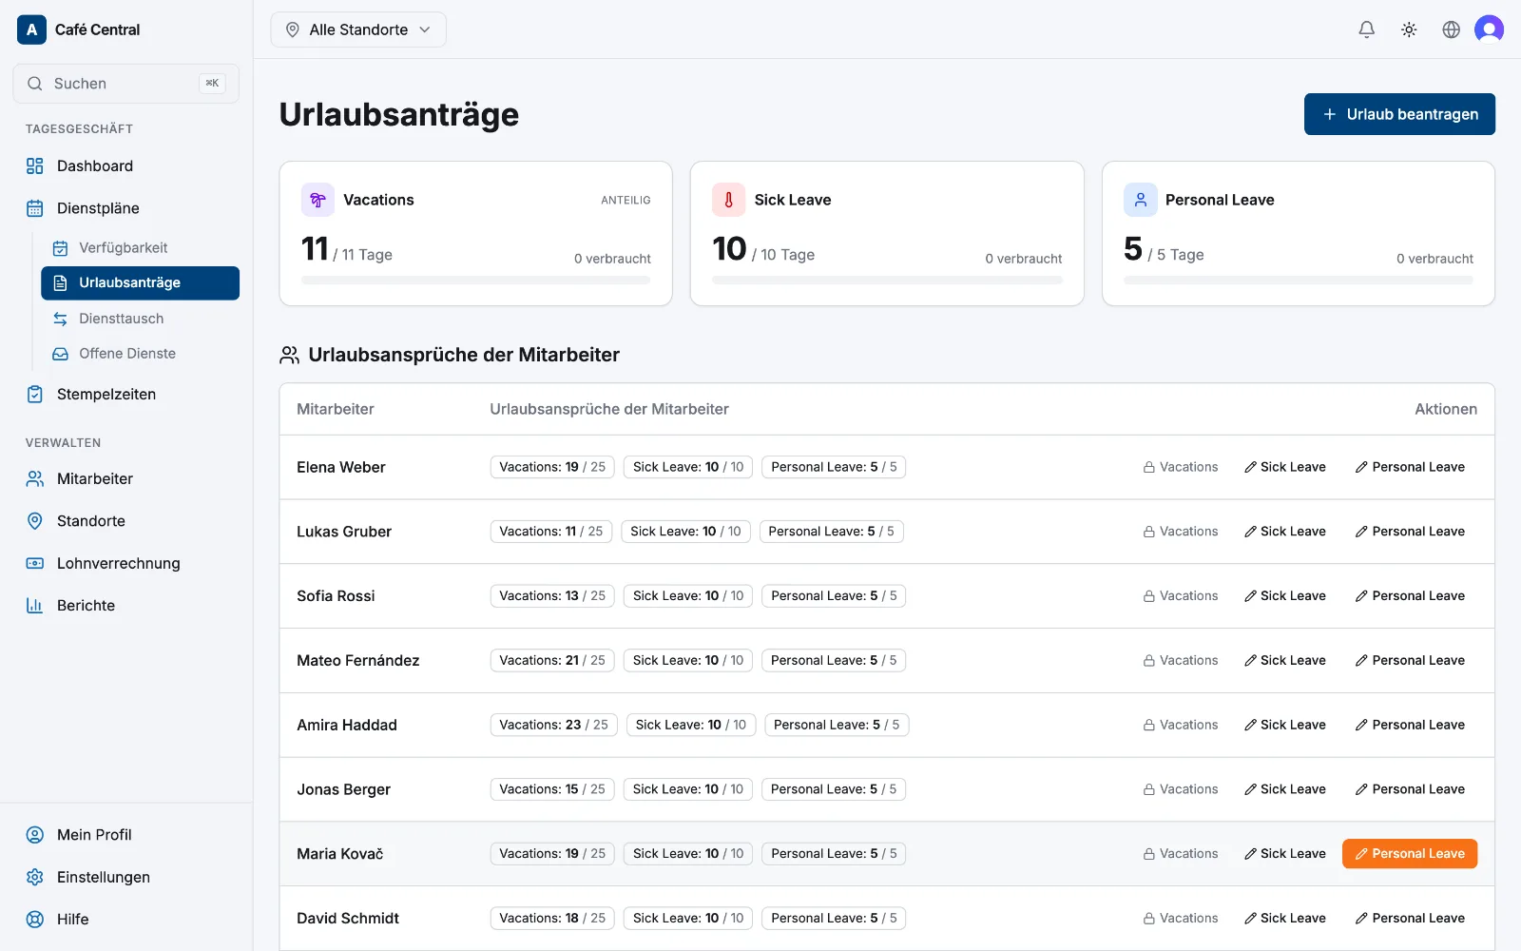Viewport: 1521px width, 951px height.
Task: Edit Sick Leave for Maria Kovač
Action: (1284, 854)
